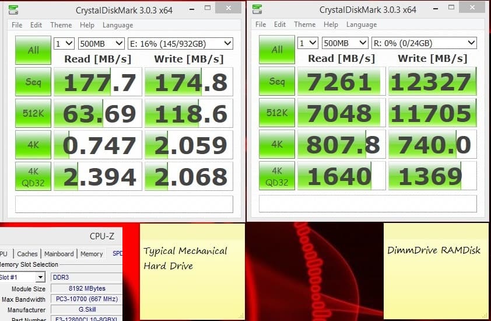This screenshot has height=321, width=491.
Task: Expand the R: 0% (0/24GB) drive selector
Action: point(424,44)
